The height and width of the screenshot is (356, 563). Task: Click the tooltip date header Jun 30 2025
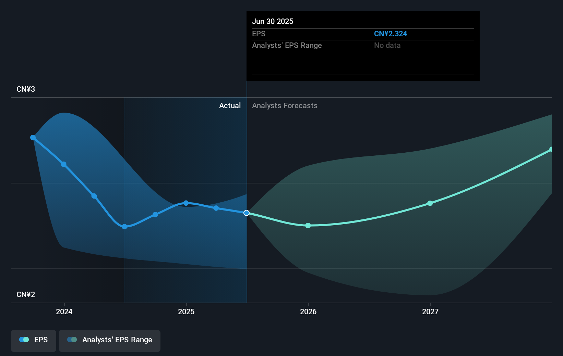pos(273,22)
